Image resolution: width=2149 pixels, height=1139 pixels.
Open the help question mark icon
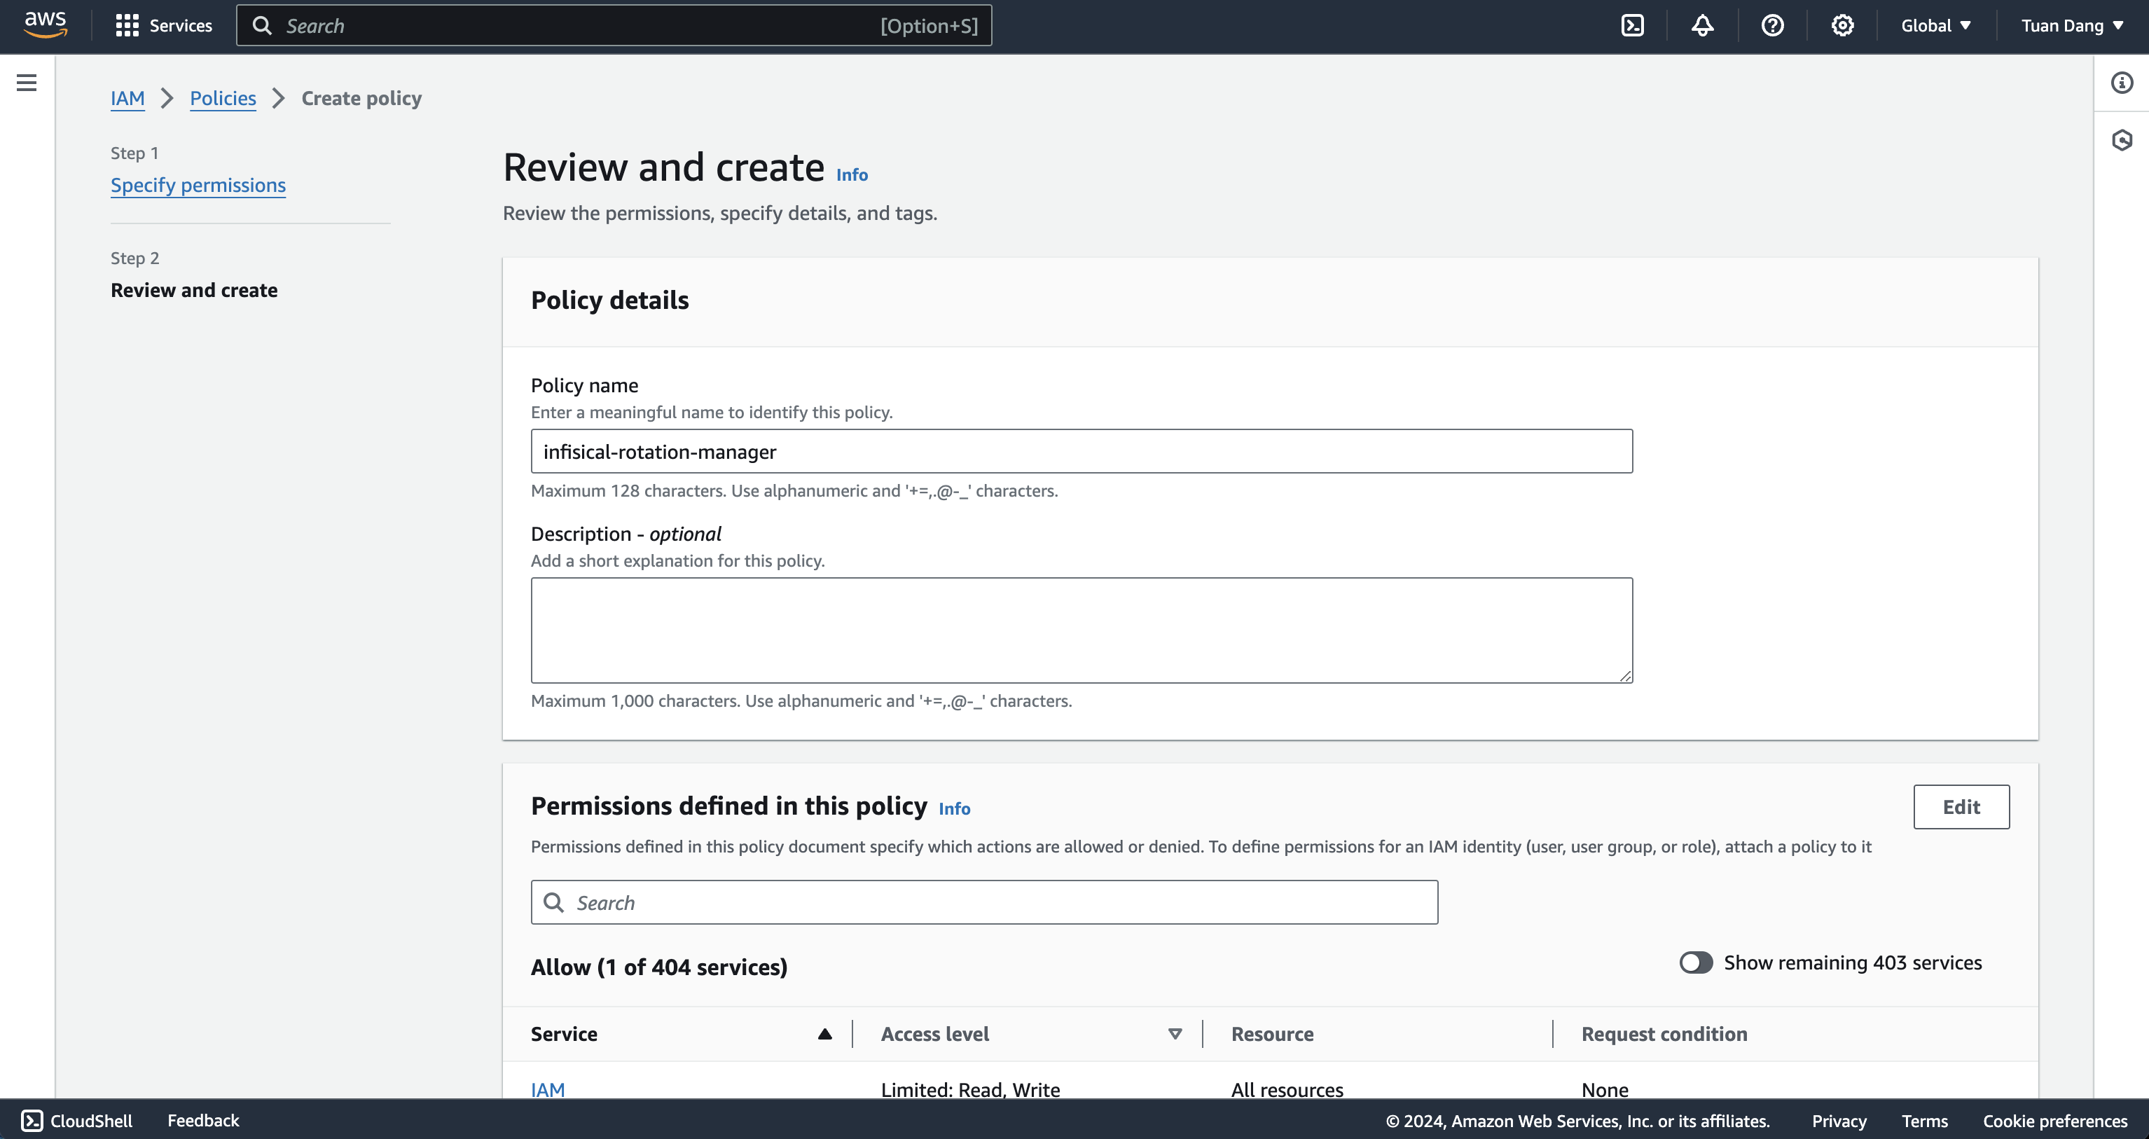1773,26
